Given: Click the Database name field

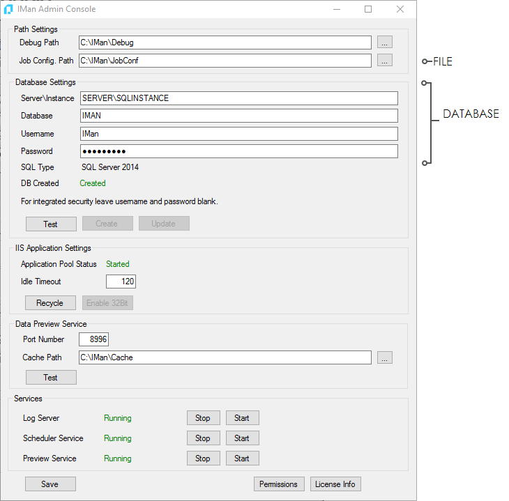Looking at the screenshot, I should pos(238,116).
